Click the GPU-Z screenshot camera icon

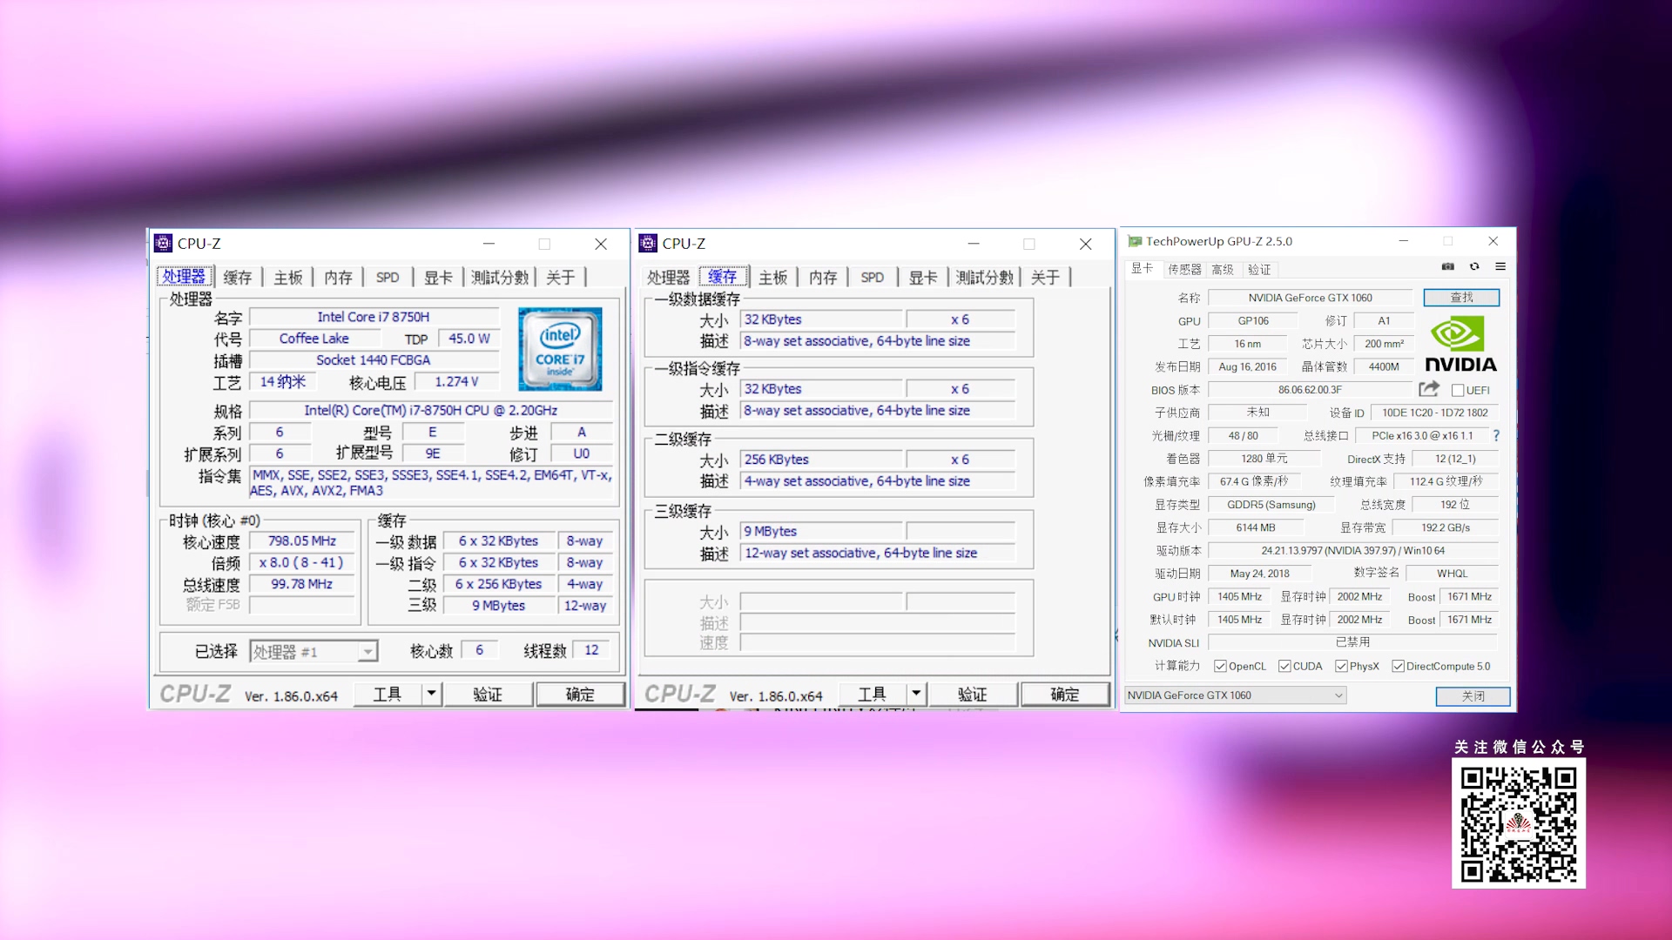tap(1447, 266)
